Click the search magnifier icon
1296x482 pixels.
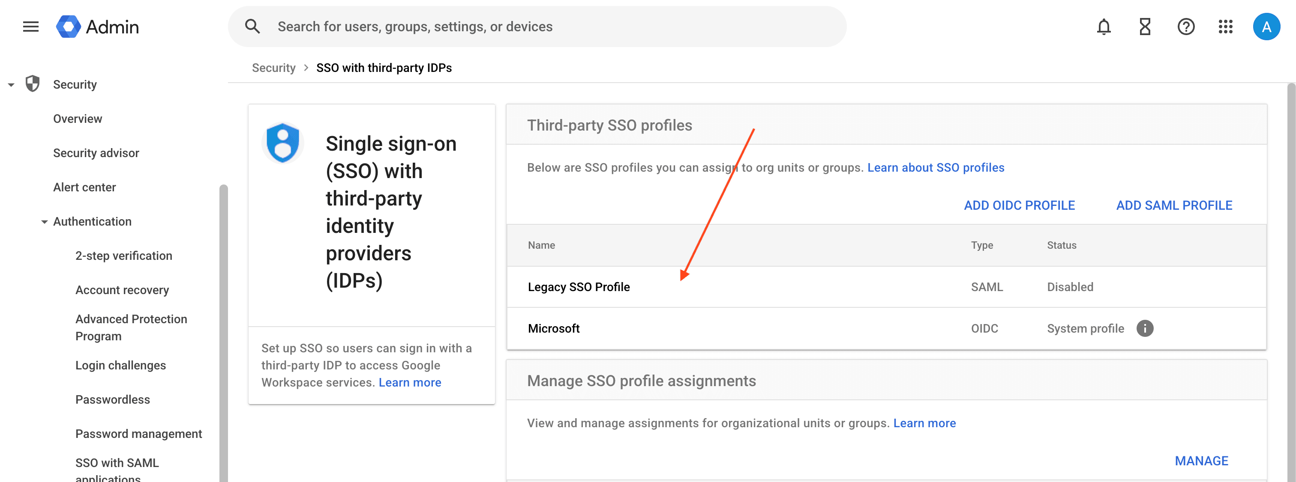point(252,27)
